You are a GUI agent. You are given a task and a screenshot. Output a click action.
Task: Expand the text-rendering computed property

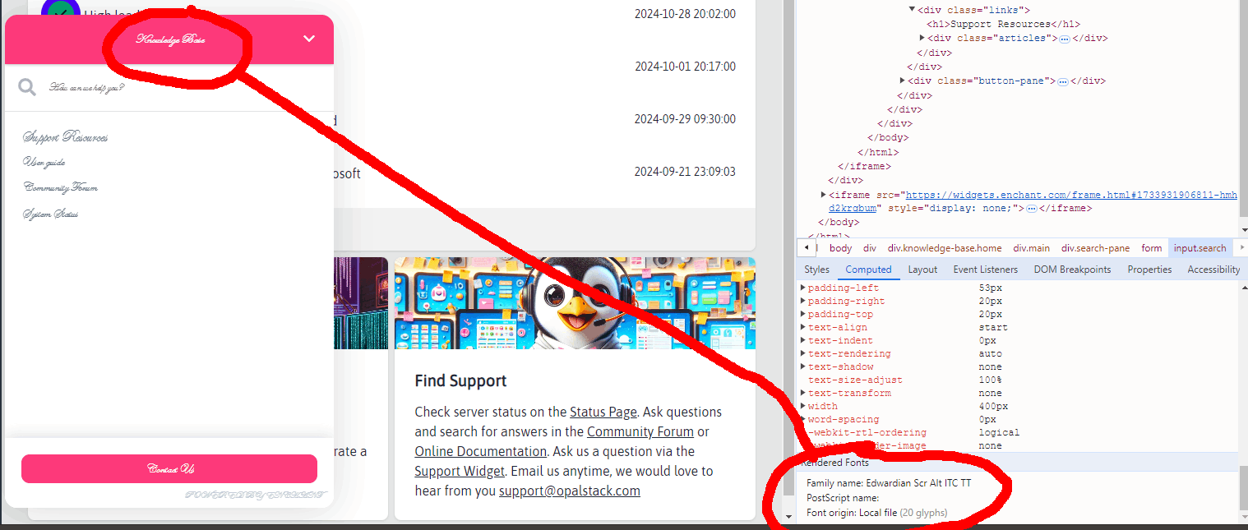(803, 353)
